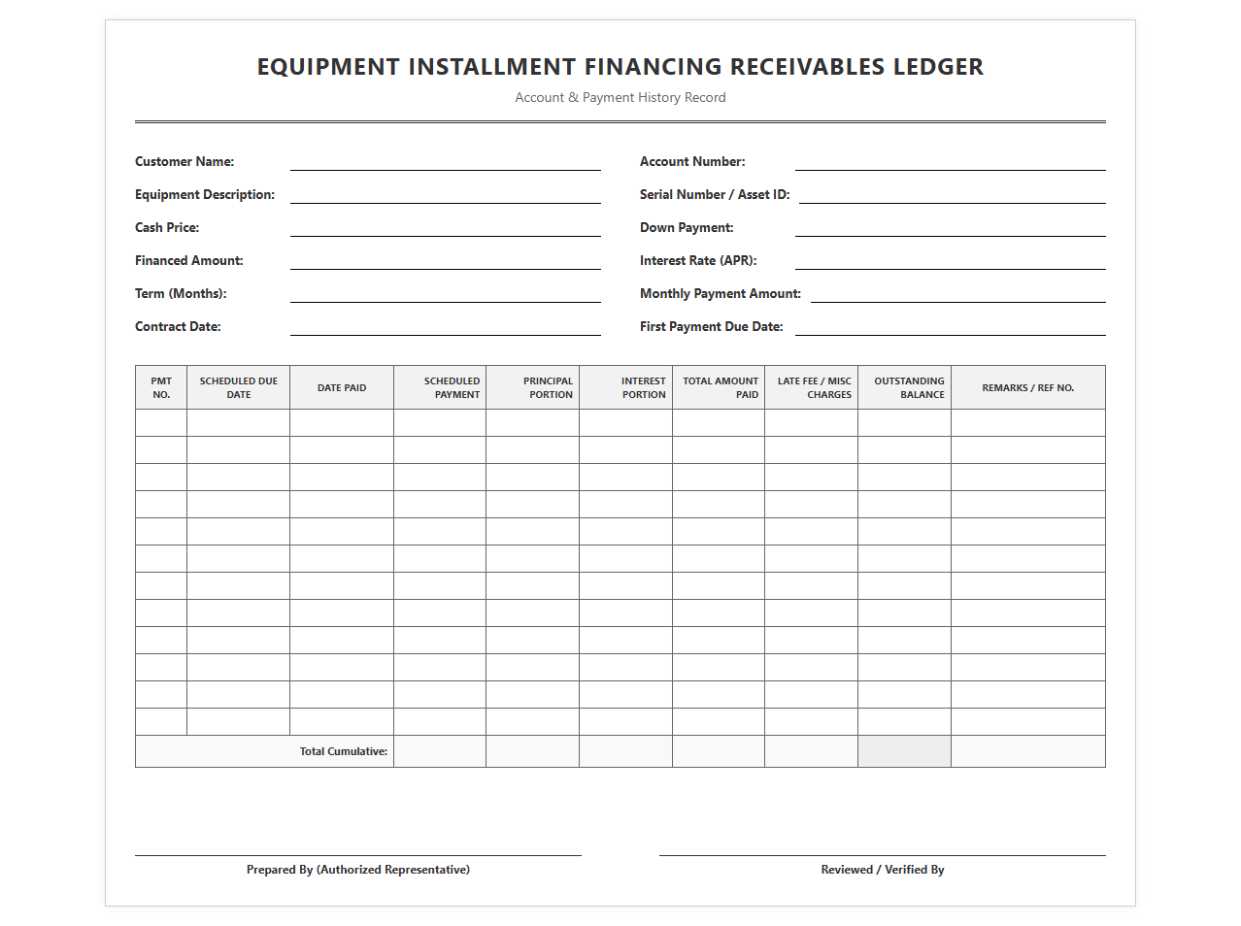This screenshot has width=1241, height=926.
Task: Click the 'Term (Months):' label
Action: pos(181,293)
